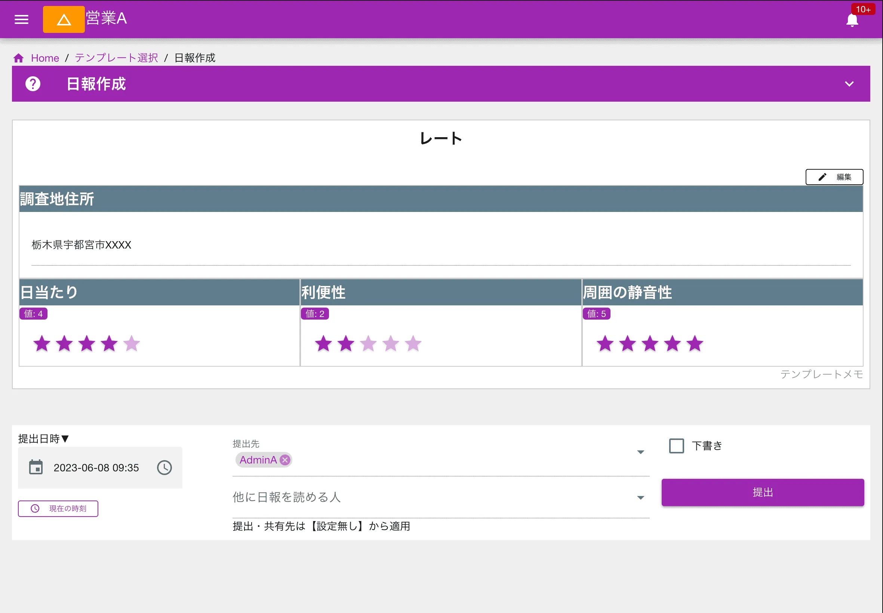Collapse the 日報作成 header chevron
This screenshot has height=613, width=883.
pos(849,84)
